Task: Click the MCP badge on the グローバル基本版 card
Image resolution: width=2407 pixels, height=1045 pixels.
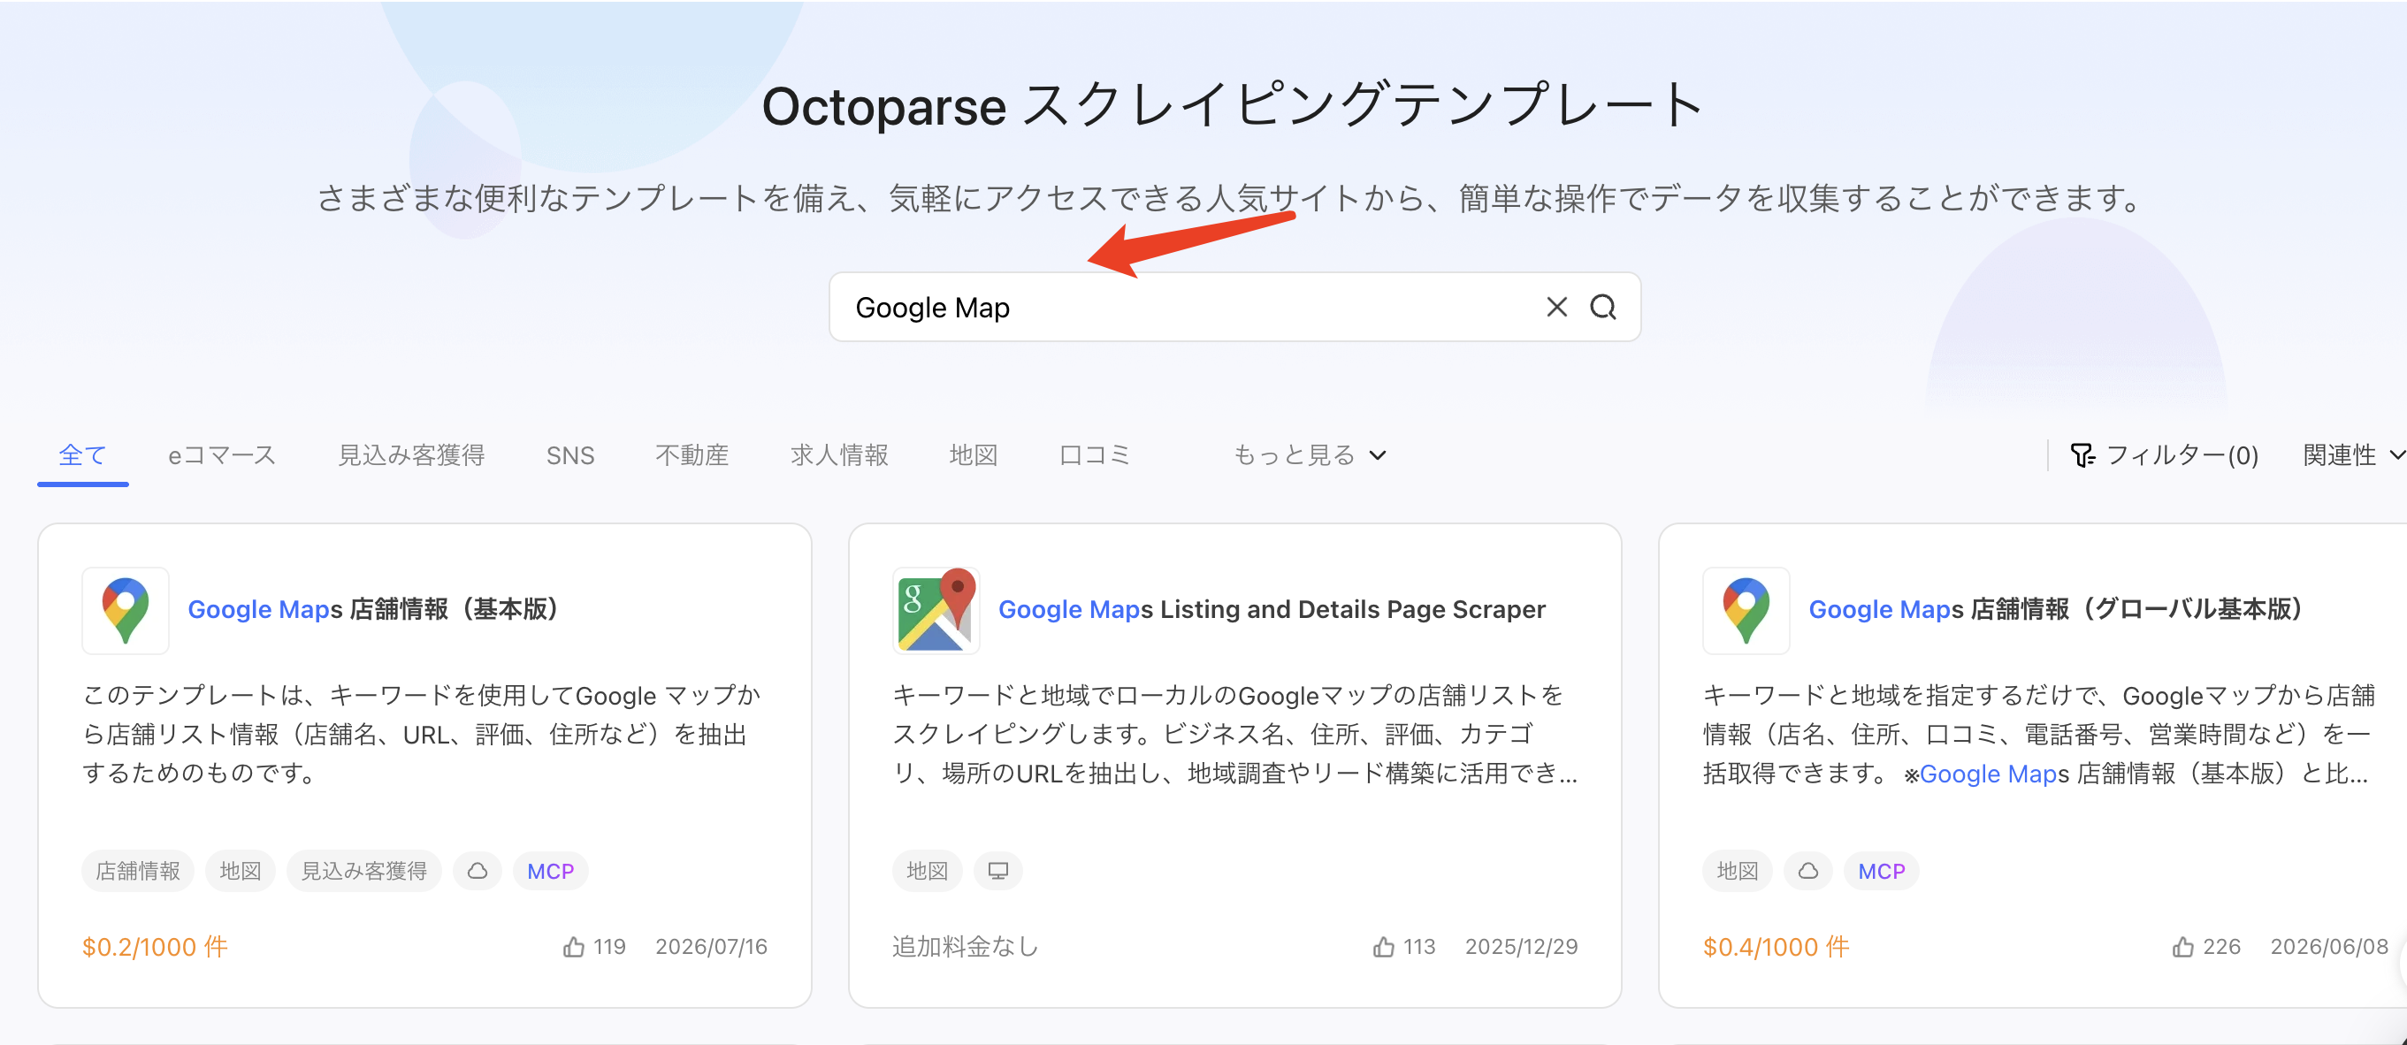Action: click(1881, 872)
